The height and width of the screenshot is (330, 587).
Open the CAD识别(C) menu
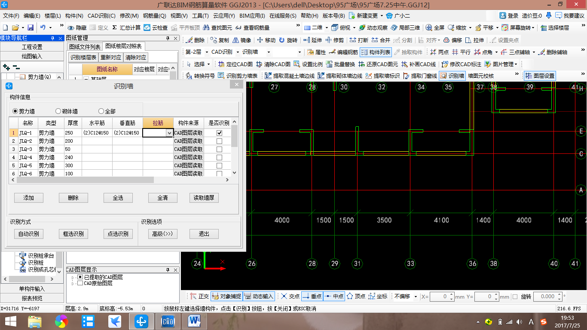point(101,15)
